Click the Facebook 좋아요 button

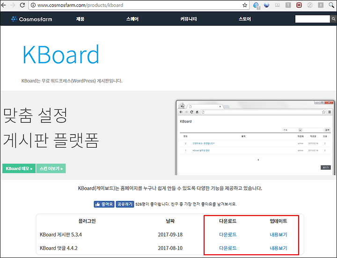(104, 204)
